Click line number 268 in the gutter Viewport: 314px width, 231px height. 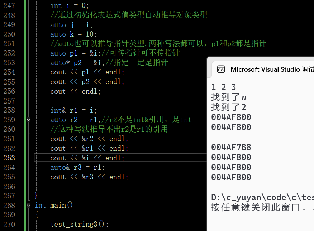click(9, 205)
